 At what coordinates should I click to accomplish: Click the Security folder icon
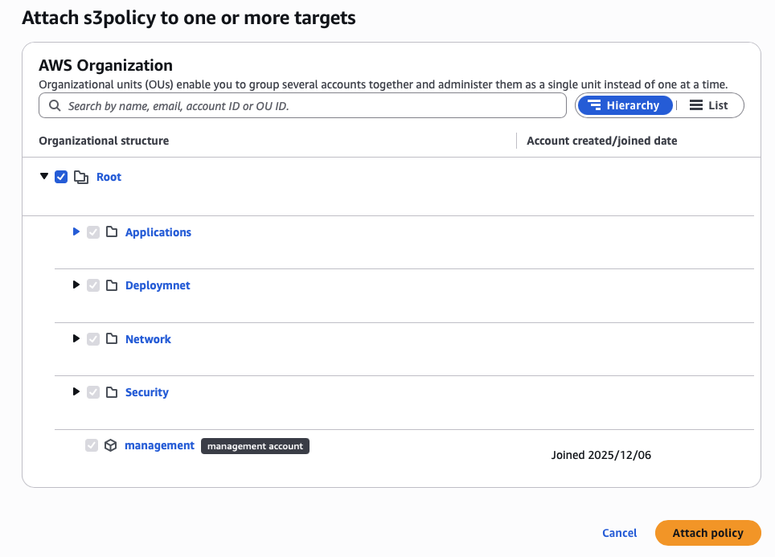112,392
